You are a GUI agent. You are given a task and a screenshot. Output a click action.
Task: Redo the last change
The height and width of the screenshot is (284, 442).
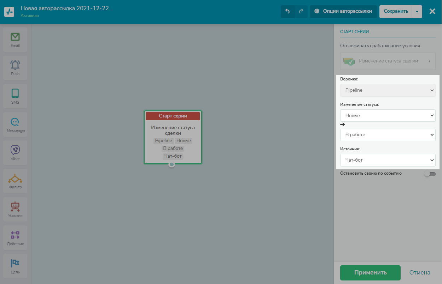coord(301,11)
